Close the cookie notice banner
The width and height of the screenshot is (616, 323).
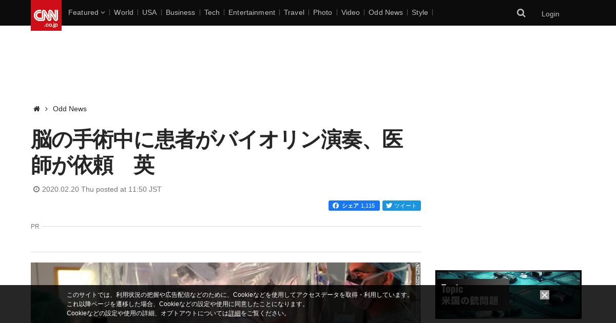(545, 295)
